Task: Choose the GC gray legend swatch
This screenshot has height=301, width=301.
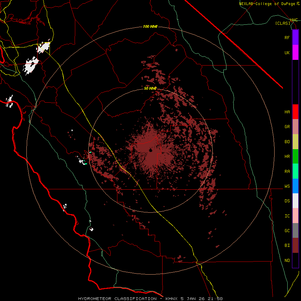Action: tap(295, 230)
